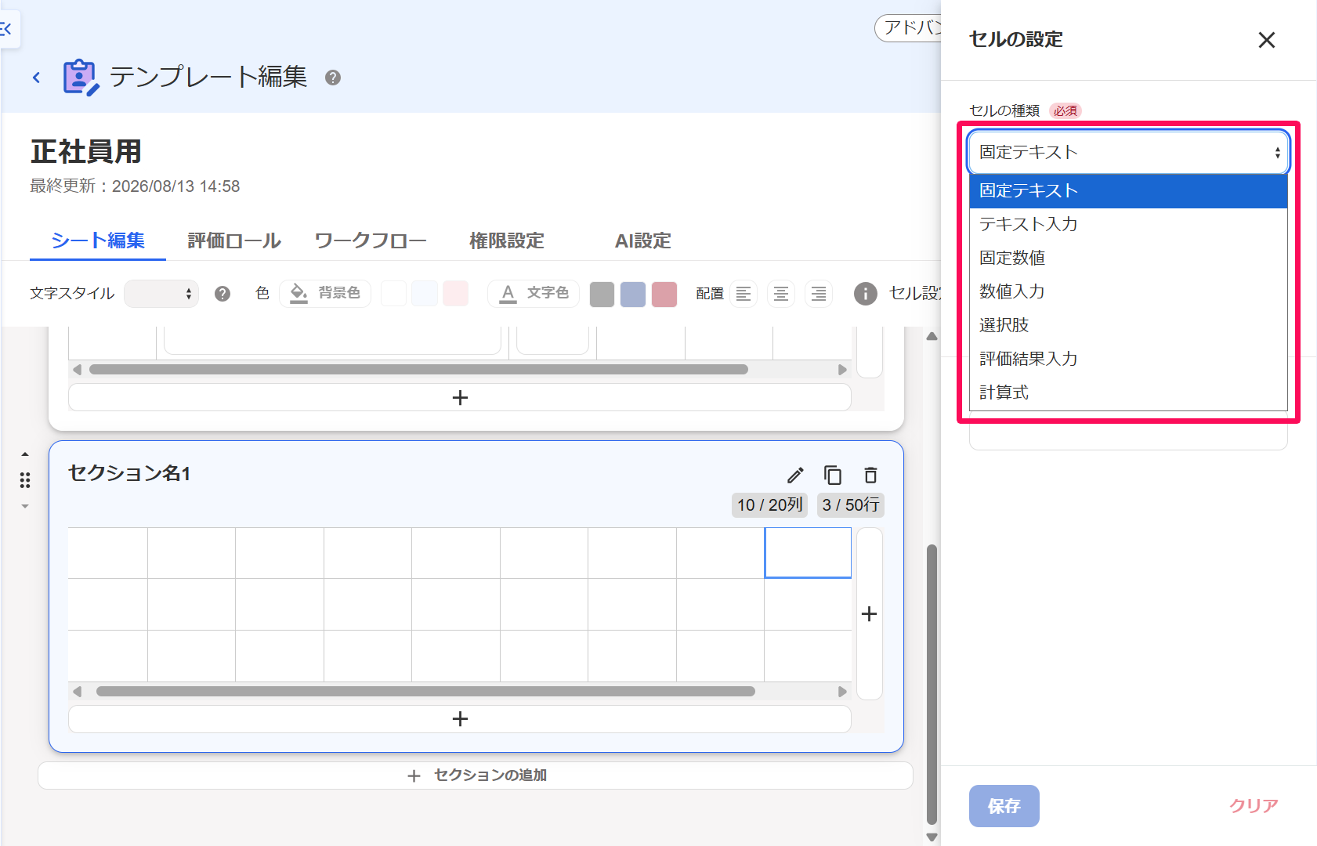The image size is (1317, 846).
Task: Click horizontal scrollbar of セクション名1 table
Action: point(425,692)
